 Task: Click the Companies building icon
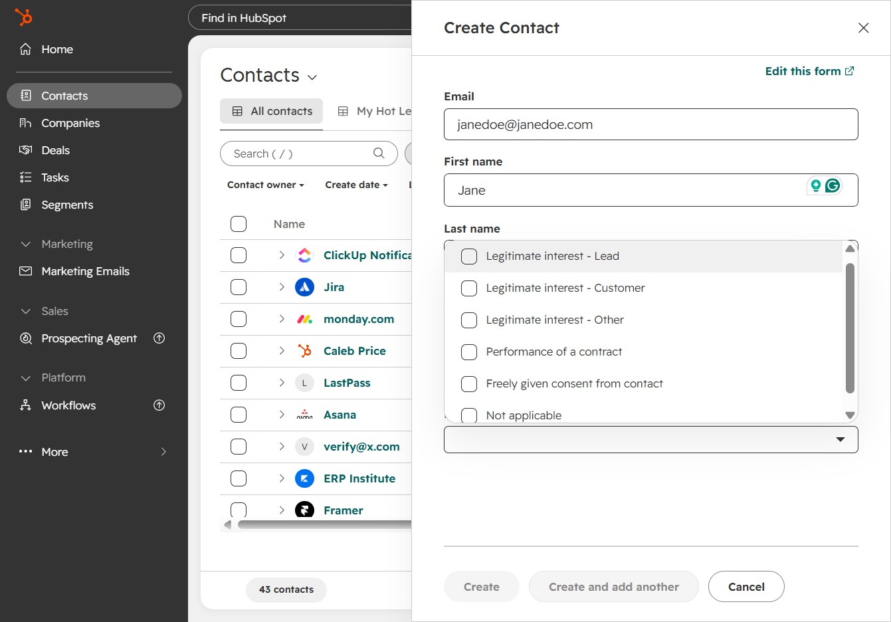[26, 123]
